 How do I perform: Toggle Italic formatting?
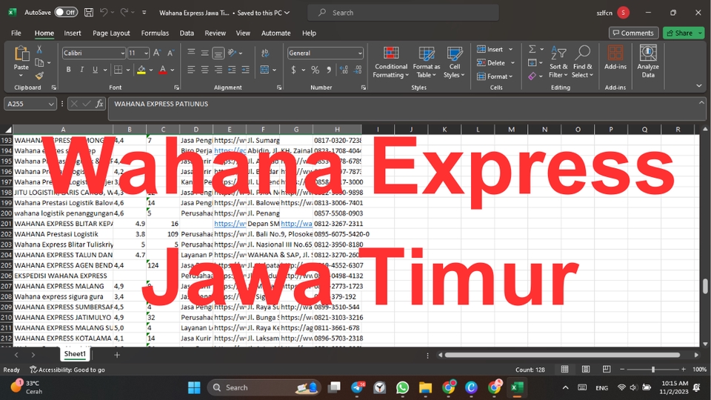click(81, 70)
